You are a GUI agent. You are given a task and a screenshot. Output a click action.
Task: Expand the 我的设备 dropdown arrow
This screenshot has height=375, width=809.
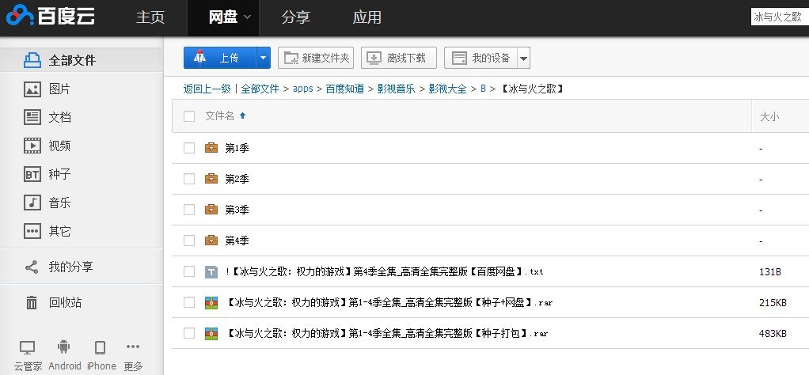pos(524,58)
